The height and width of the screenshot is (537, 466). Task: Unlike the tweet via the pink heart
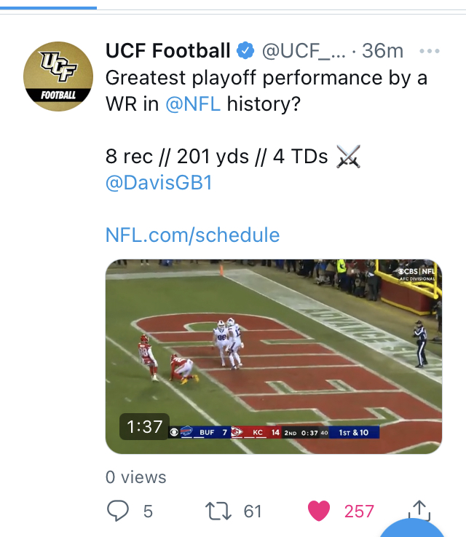point(319,511)
